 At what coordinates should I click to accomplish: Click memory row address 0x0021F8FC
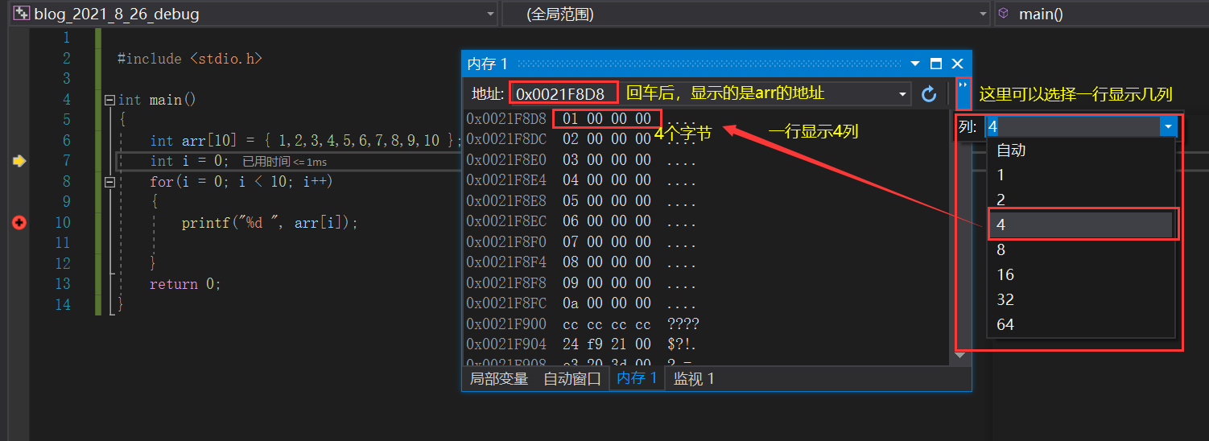pyautogui.click(x=506, y=304)
